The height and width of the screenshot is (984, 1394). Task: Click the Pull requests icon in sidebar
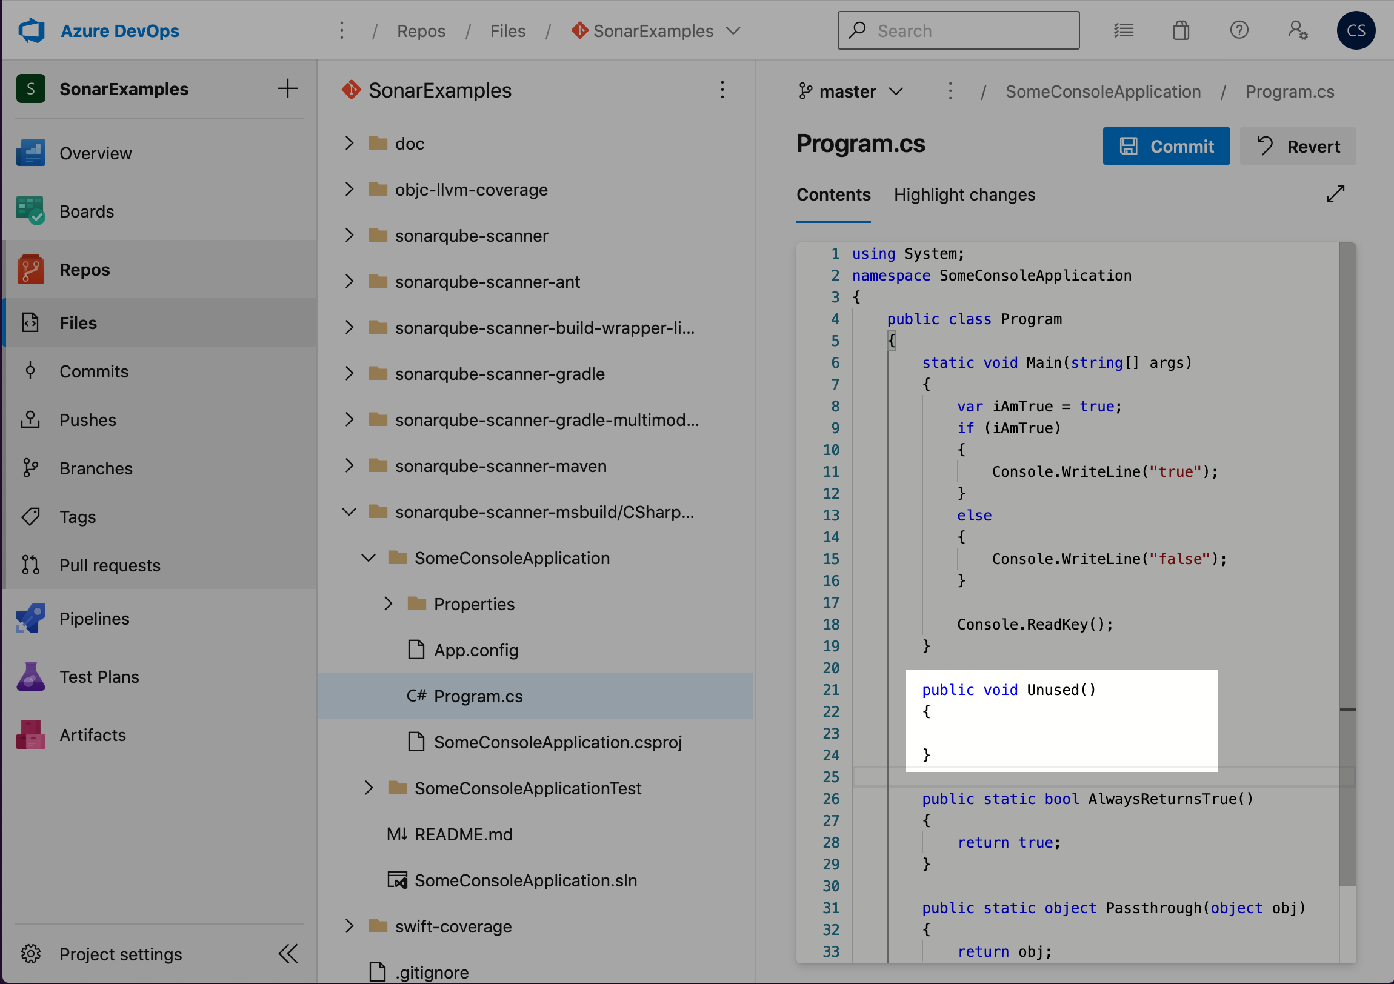pos(30,565)
